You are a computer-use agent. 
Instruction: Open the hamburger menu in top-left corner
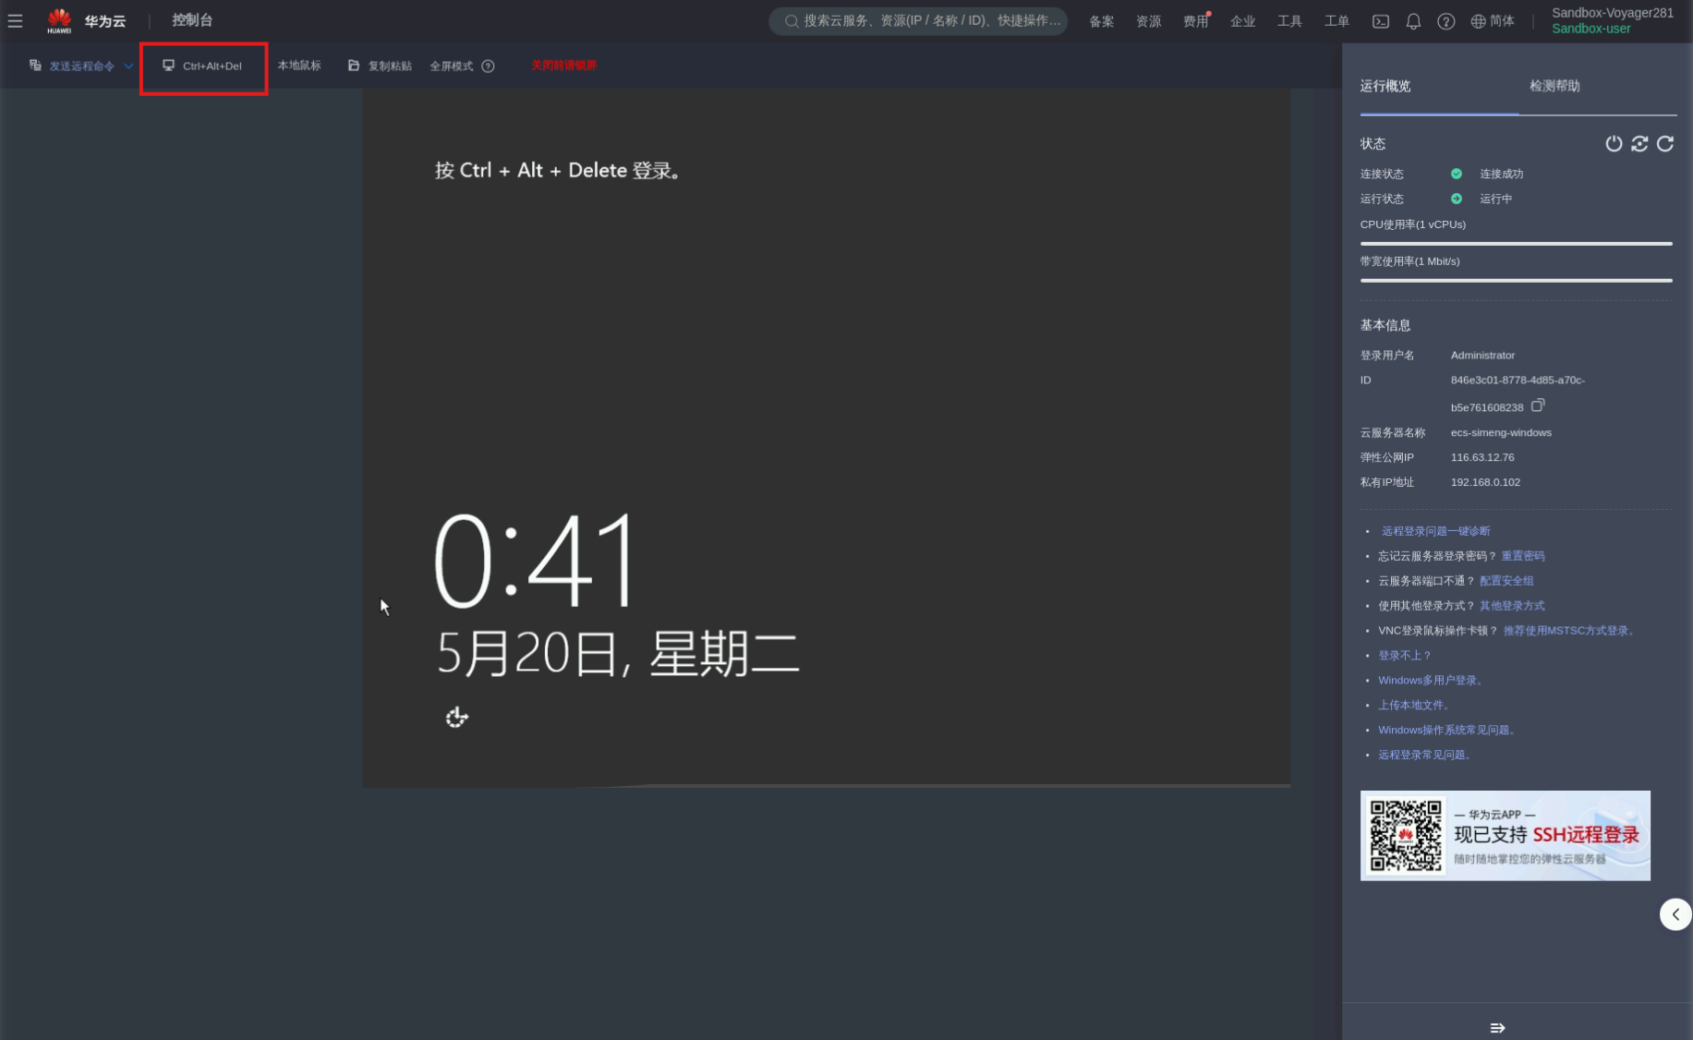coord(16,20)
